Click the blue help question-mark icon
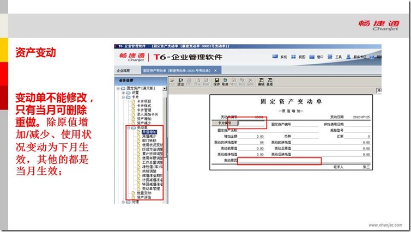 point(372,57)
